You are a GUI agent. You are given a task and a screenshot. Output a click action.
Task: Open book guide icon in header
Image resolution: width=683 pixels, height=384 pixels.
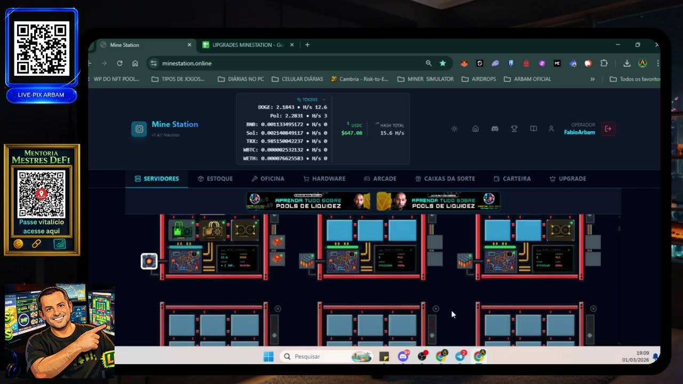pos(533,129)
